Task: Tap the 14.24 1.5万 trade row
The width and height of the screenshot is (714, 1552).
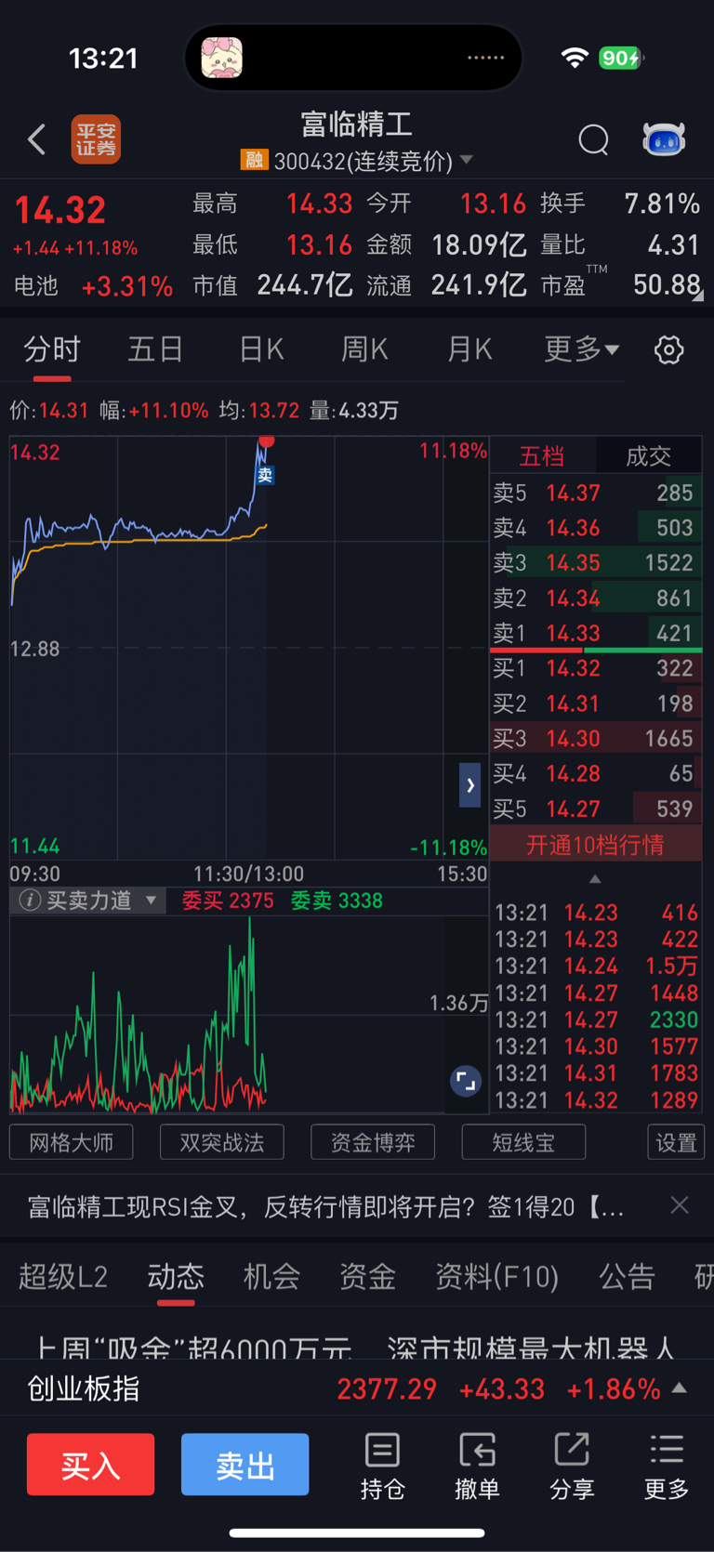Action: [596, 966]
